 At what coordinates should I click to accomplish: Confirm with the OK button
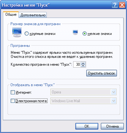tap(87, 126)
